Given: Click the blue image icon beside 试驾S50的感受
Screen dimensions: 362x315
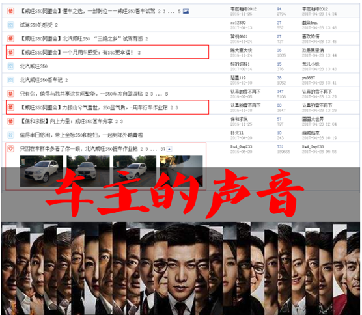Looking at the screenshot, I should (10, 25).
